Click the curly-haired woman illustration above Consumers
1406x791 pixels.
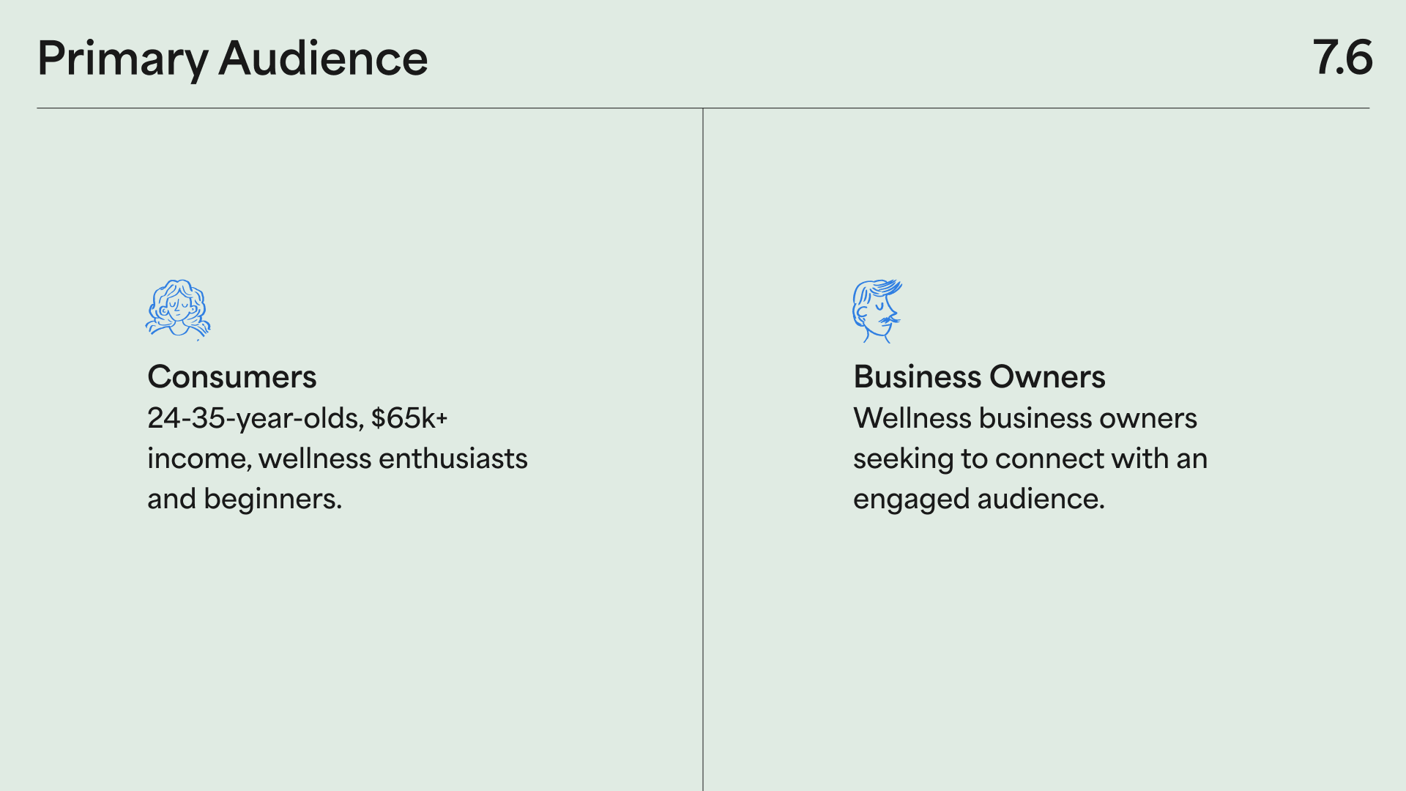(178, 310)
